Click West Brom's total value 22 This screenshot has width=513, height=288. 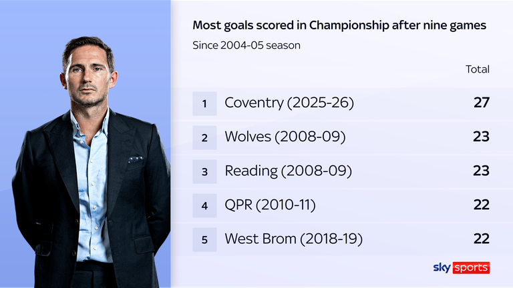point(480,239)
